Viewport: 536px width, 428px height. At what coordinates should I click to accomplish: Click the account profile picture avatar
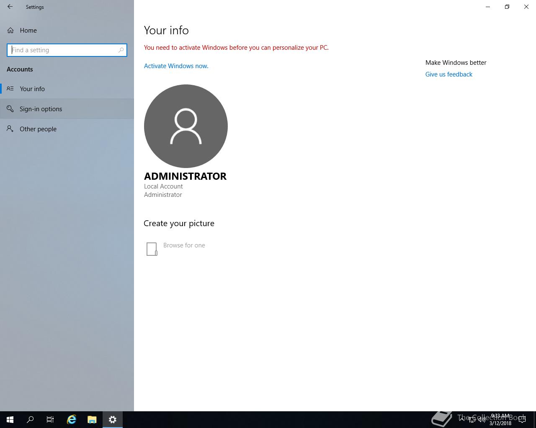[x=186, y=126]
